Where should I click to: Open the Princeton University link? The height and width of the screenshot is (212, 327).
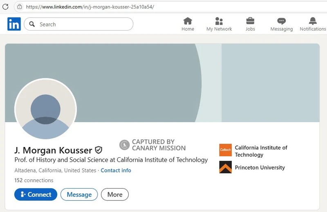click(x=260, y=167)
